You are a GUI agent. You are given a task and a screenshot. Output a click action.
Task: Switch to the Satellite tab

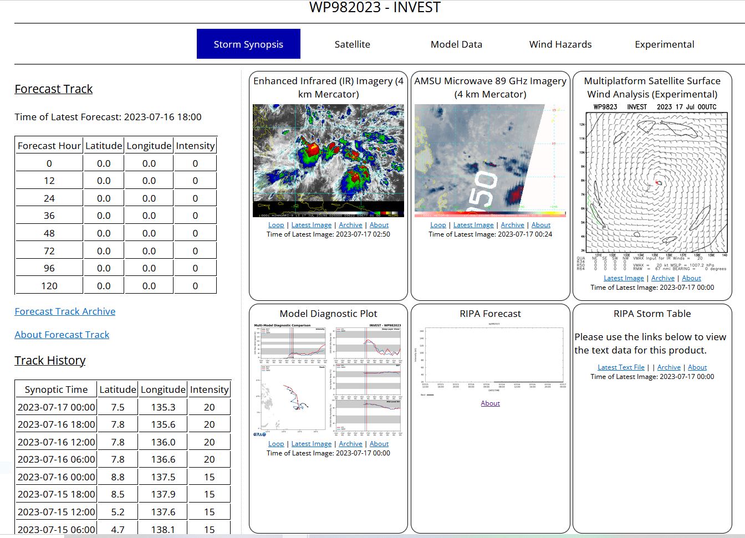(352, 44)
